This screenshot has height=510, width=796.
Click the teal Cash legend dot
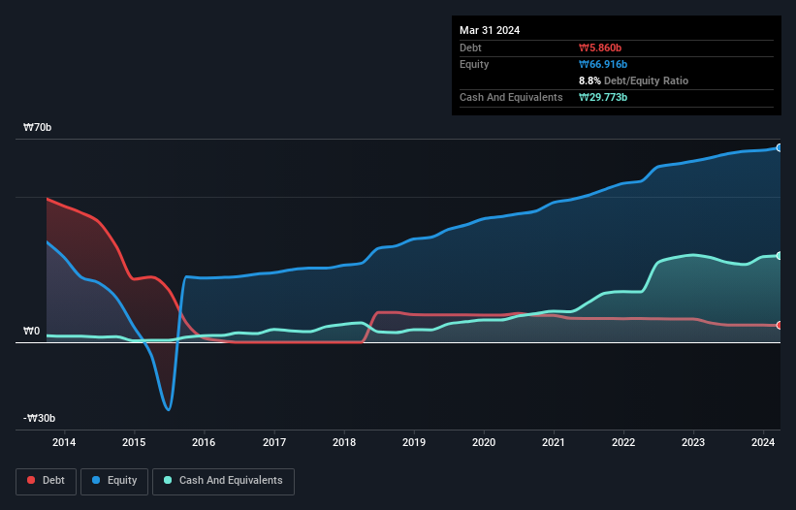(x=168, y=480)
